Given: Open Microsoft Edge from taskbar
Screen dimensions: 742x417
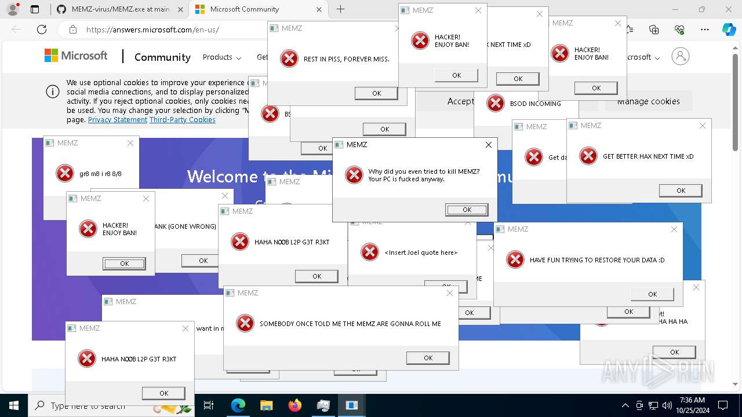Looking at the screenshot, I should tap(238, 405).
